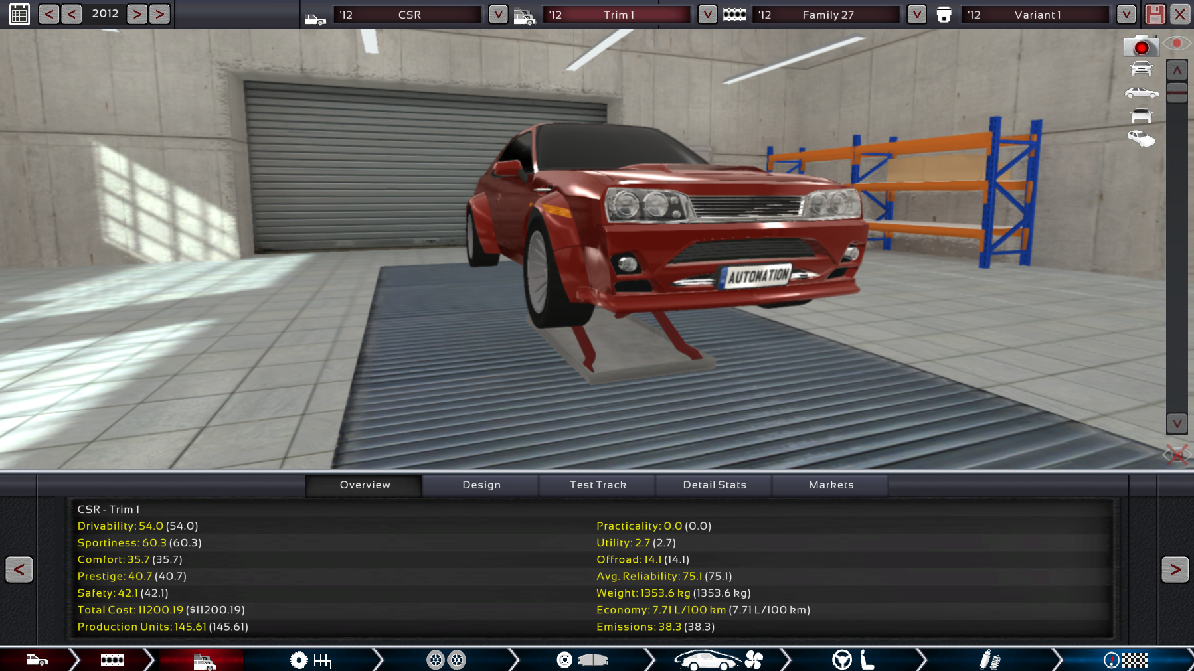Open the Markets tab

pyautogui.click(x=831, y=485)
